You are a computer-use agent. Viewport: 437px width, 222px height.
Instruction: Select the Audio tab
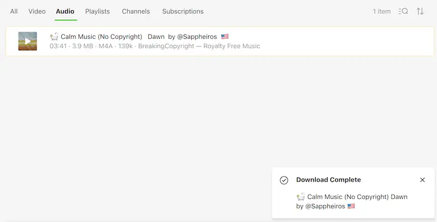(x=65, y=11)
